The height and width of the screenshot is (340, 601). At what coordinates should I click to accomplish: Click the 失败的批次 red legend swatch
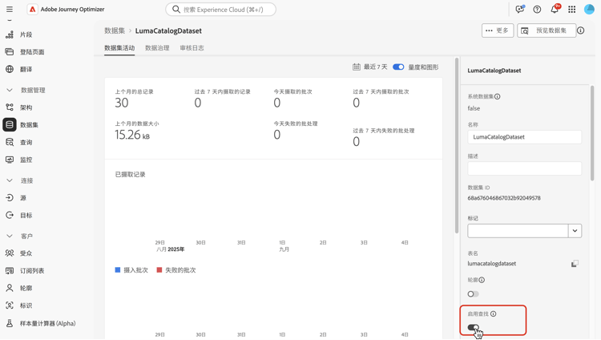(x=159, y=270)
